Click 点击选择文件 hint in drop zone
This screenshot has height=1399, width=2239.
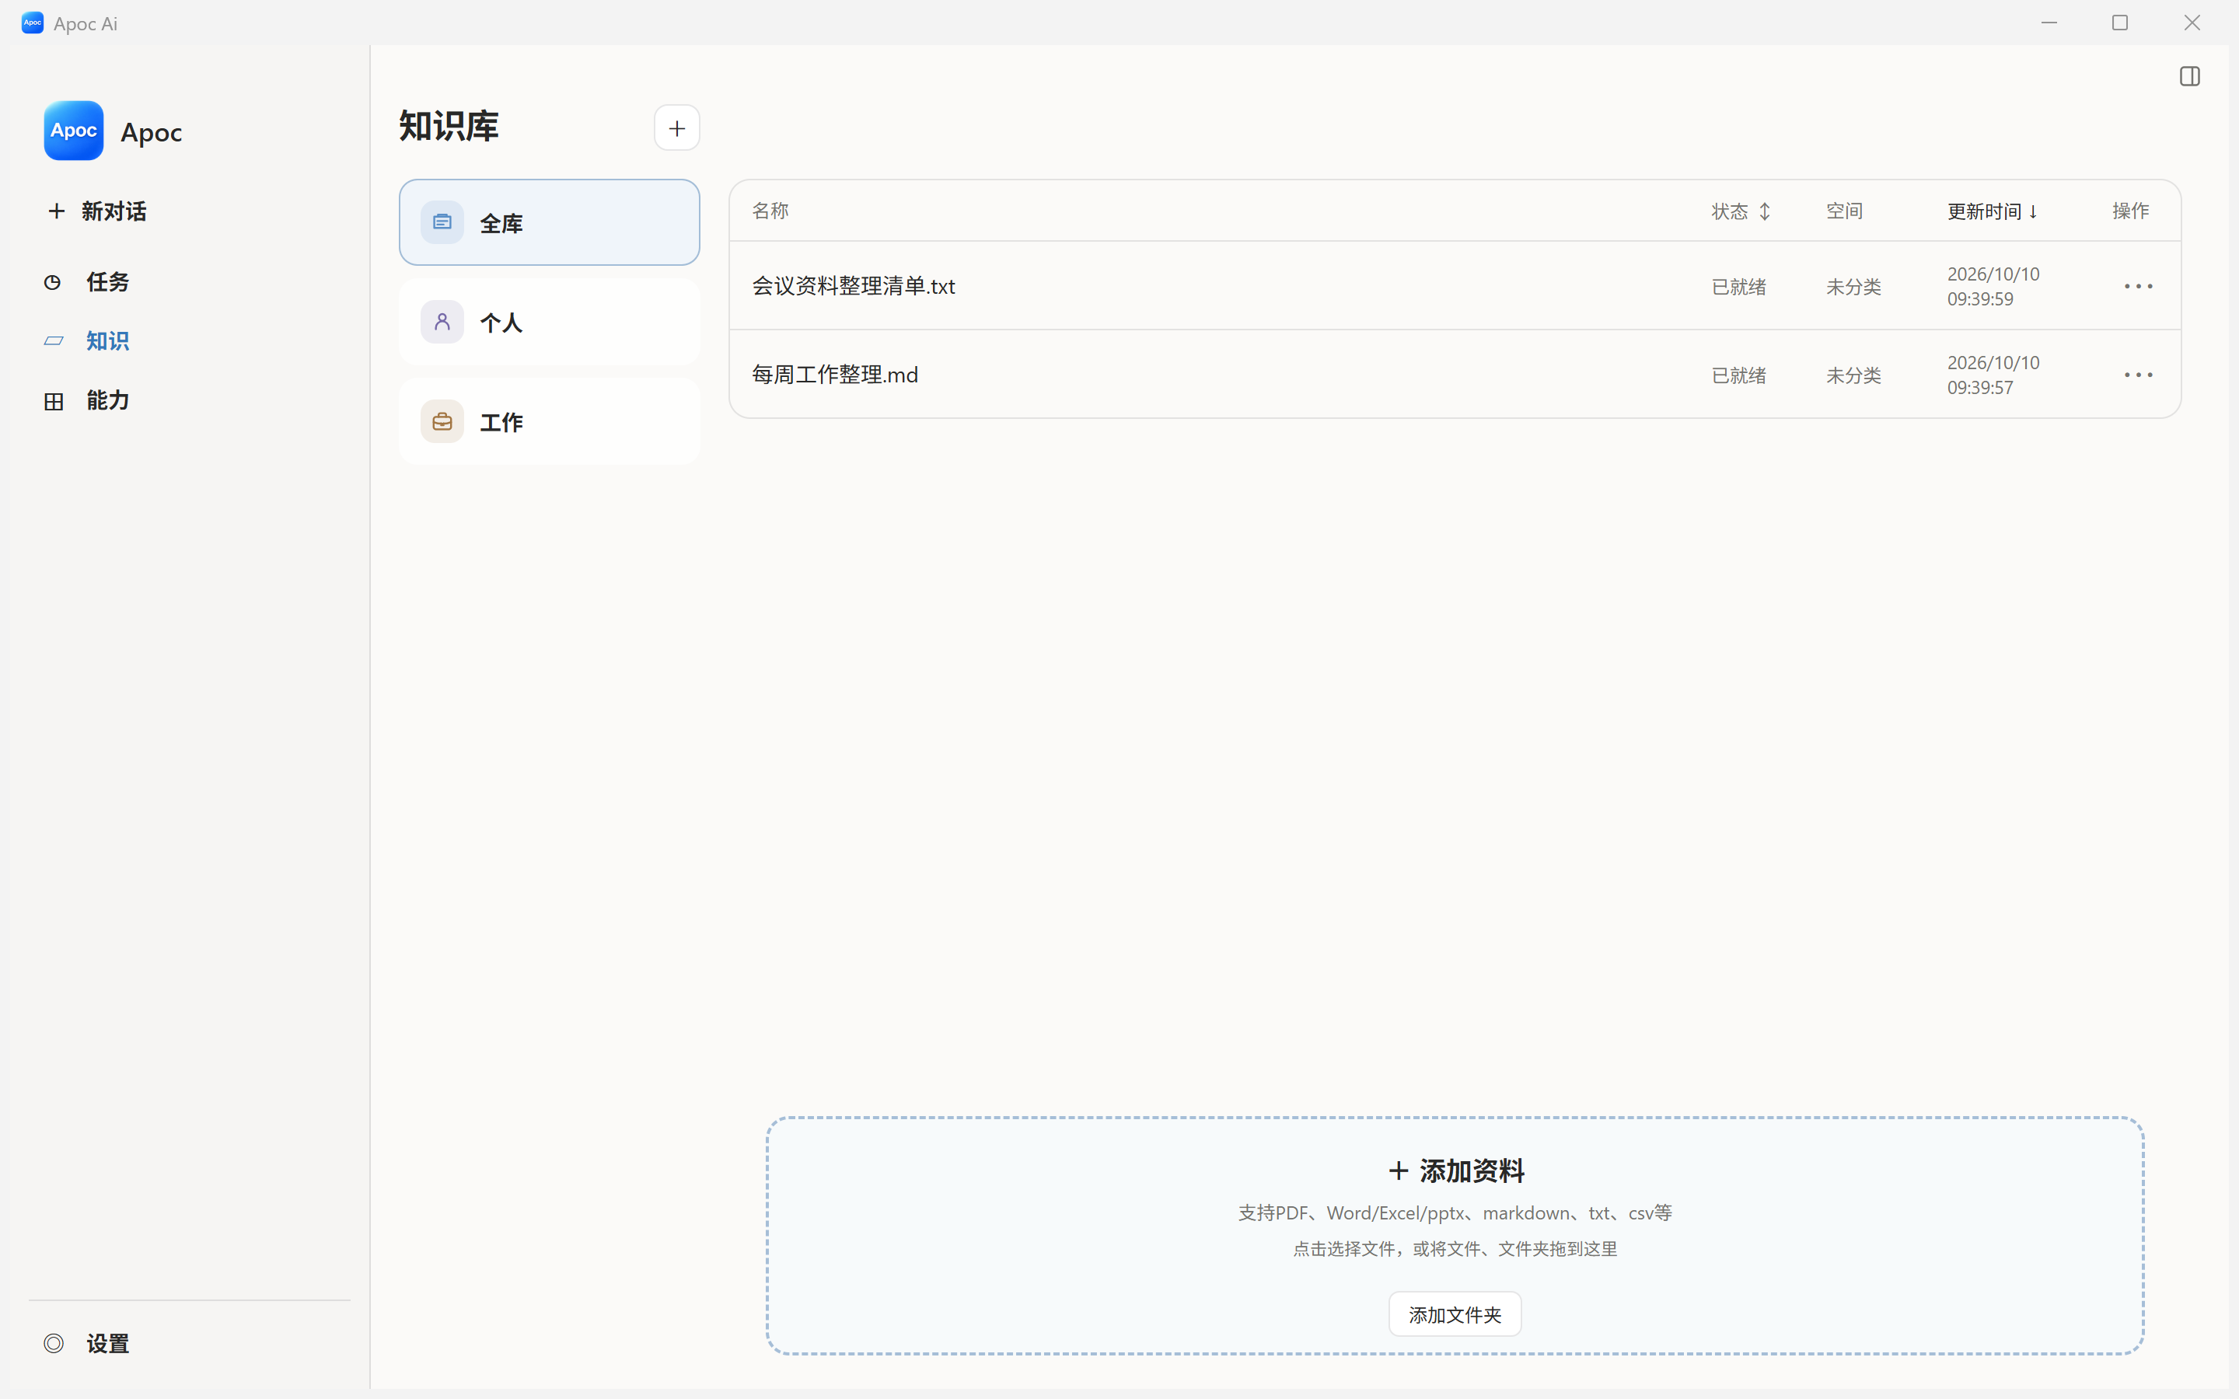coord(1455,1249)
